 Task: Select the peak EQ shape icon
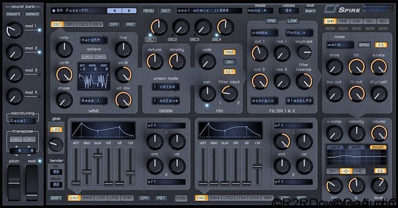point(346,171)
